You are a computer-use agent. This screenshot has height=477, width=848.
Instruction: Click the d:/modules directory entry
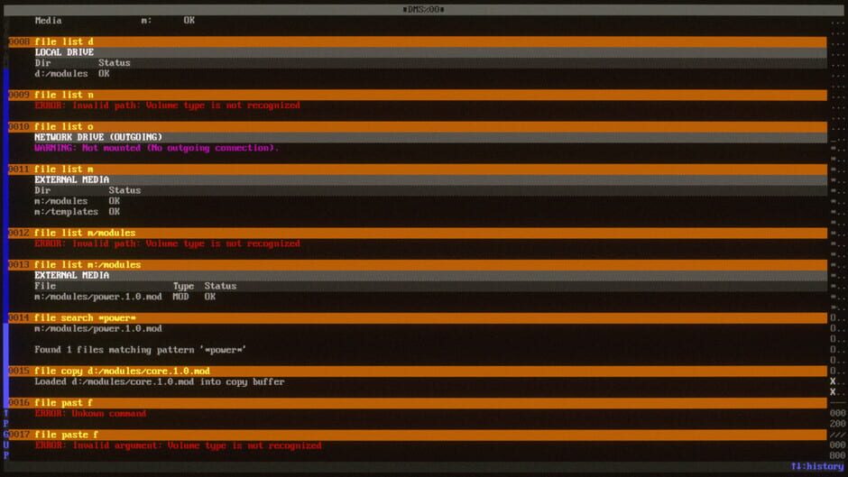click(x=61, y=74)
